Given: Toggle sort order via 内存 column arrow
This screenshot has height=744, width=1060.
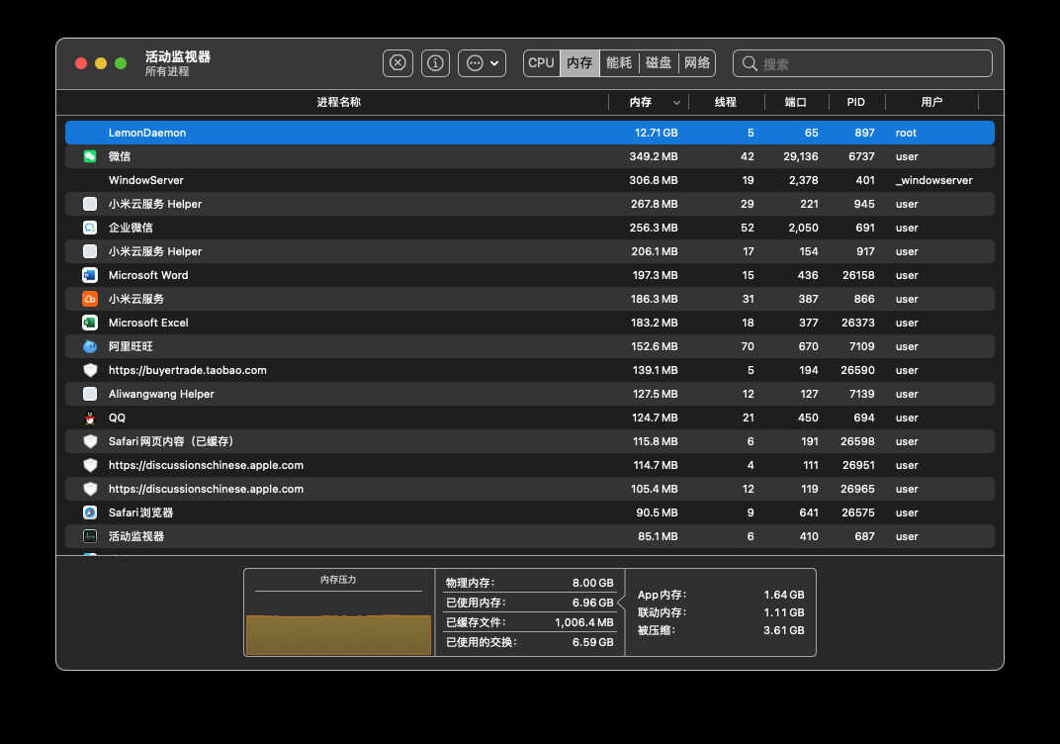Looking at the screenshot, I should (x=676, y=103).
